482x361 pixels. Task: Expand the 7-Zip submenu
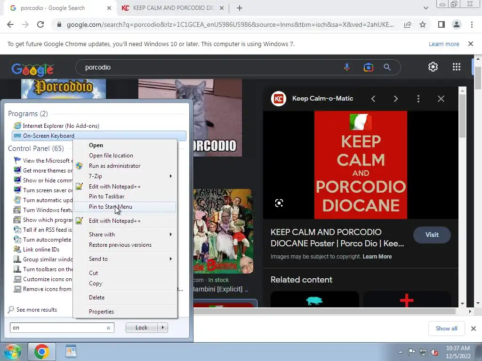pyautogui.click(x=125, y=176)
